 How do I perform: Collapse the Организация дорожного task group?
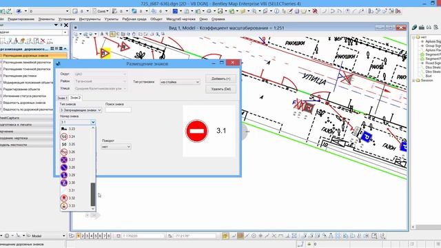[65, 49]
